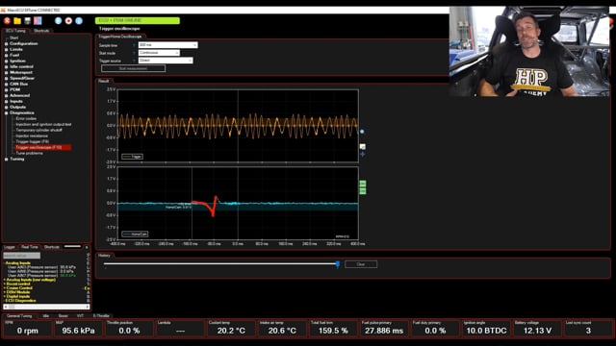Screen dimensions: 616x346
Task: Select Trigger logger item
Action: 33,141
